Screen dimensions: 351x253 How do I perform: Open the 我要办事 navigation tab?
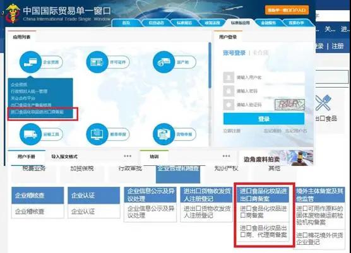296,23
